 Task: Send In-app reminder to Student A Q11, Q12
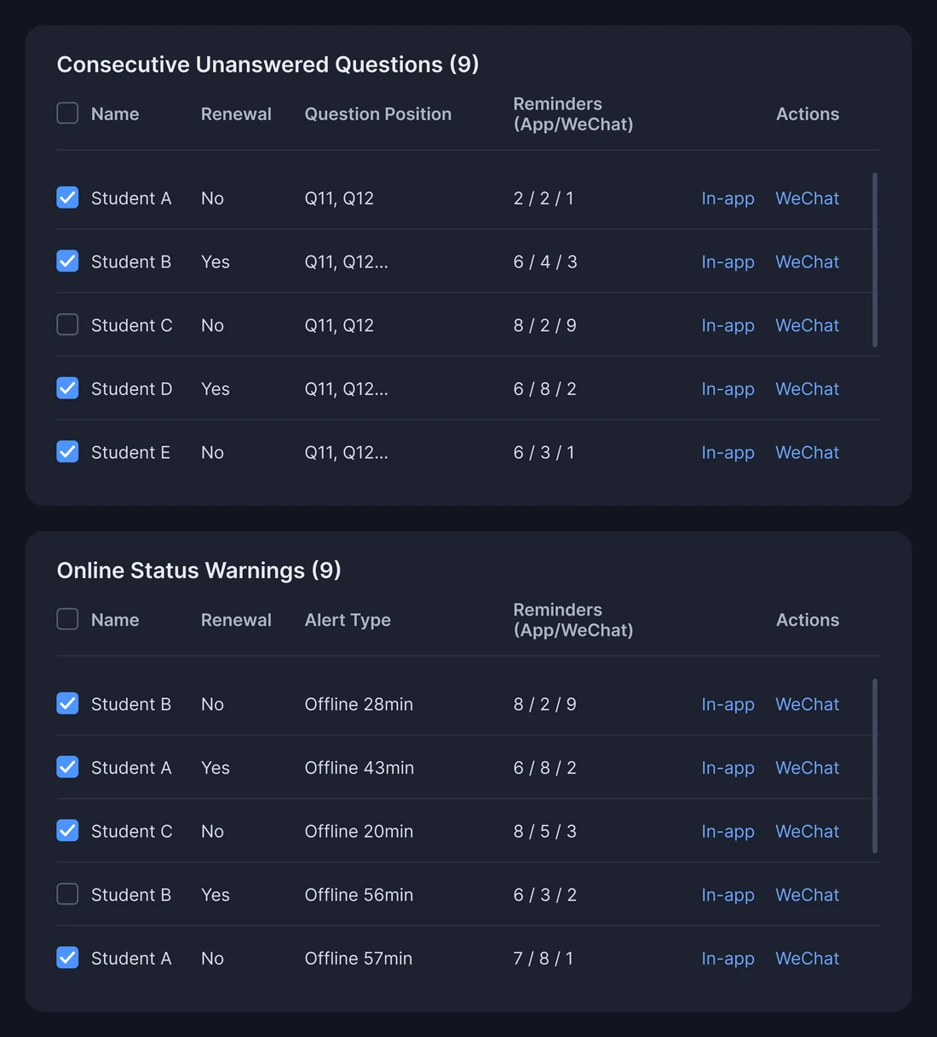(727, 198)
